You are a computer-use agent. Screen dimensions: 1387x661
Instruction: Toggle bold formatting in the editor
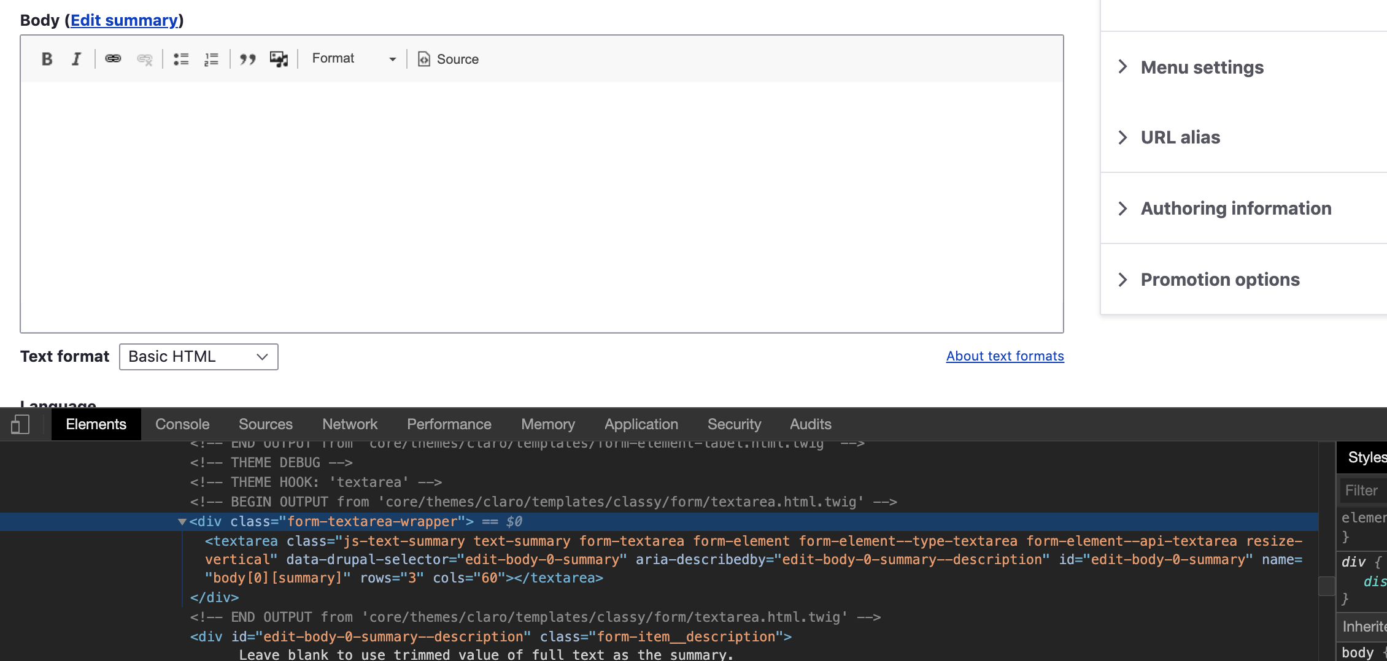[x=47, y=59]
